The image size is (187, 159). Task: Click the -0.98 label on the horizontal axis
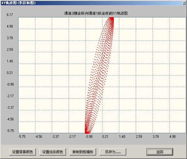pos(89,137)
